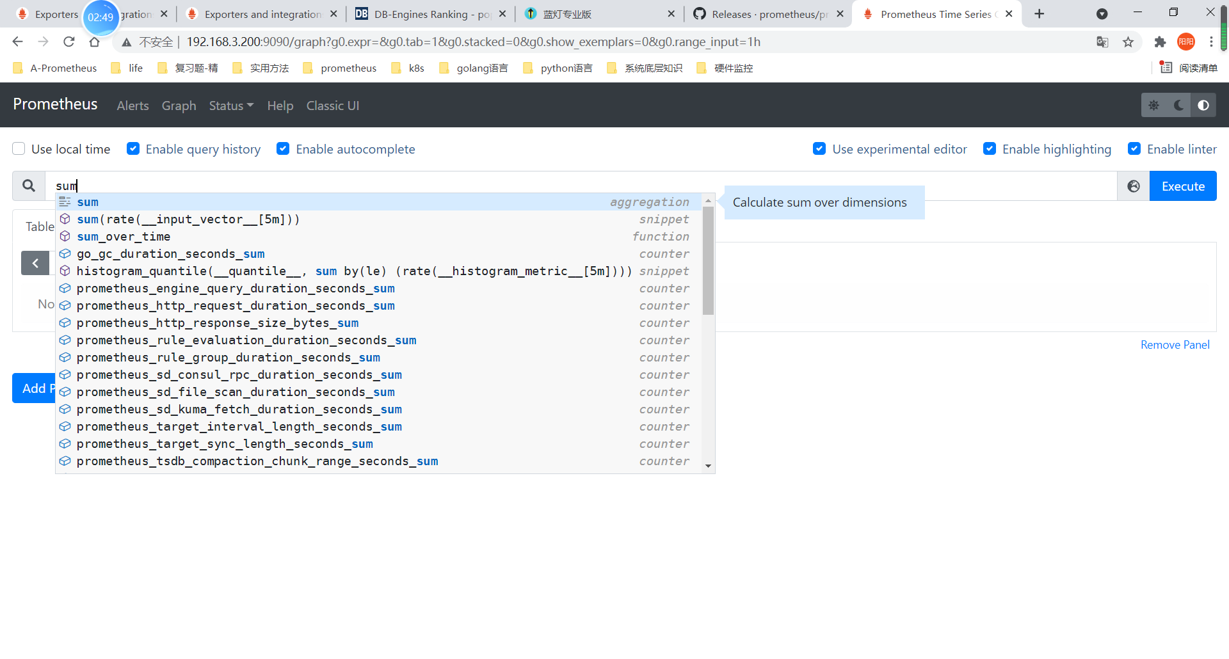
Task: Bookmark this page with the star icon
Action: point(1128,42)
